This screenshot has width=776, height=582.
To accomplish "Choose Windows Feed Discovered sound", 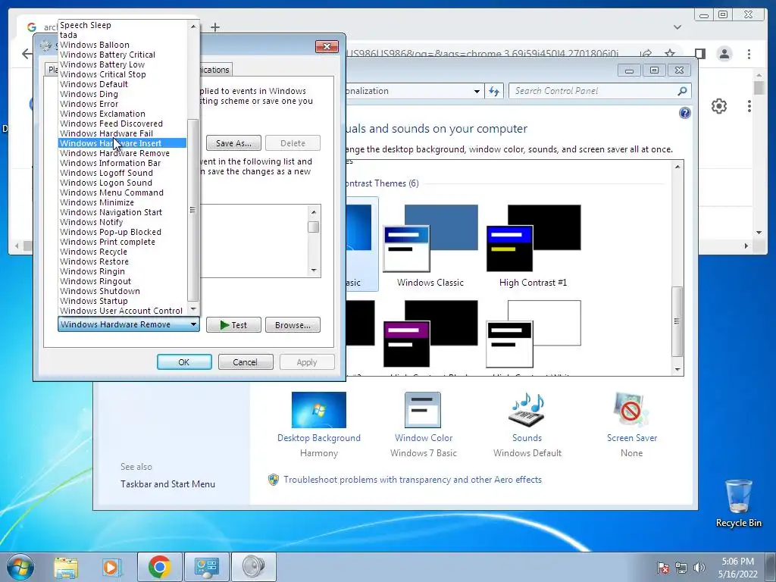I will (122, 124).
